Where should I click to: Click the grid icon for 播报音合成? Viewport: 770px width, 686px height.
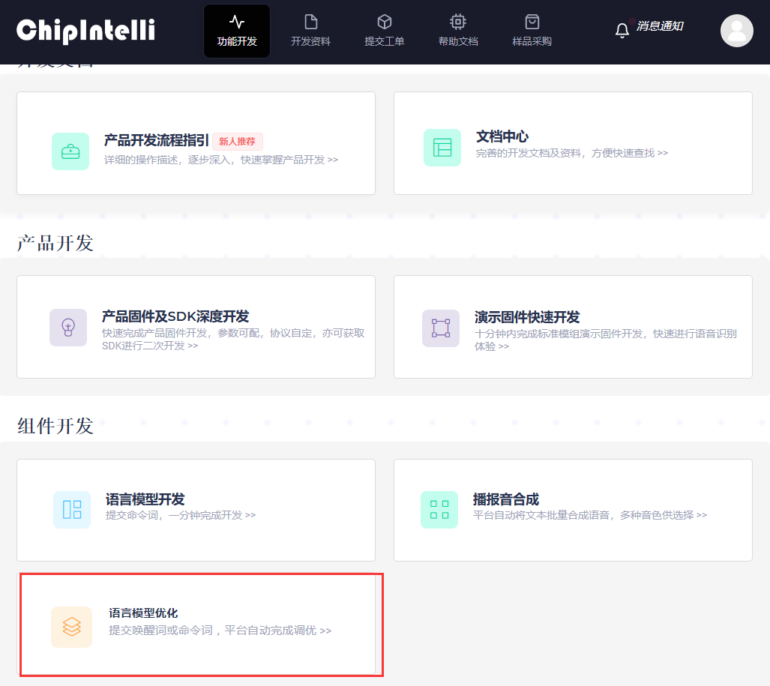pos(439,509)
